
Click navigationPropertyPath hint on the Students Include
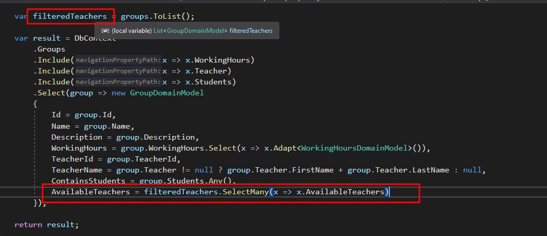click(x=118, y=82)
